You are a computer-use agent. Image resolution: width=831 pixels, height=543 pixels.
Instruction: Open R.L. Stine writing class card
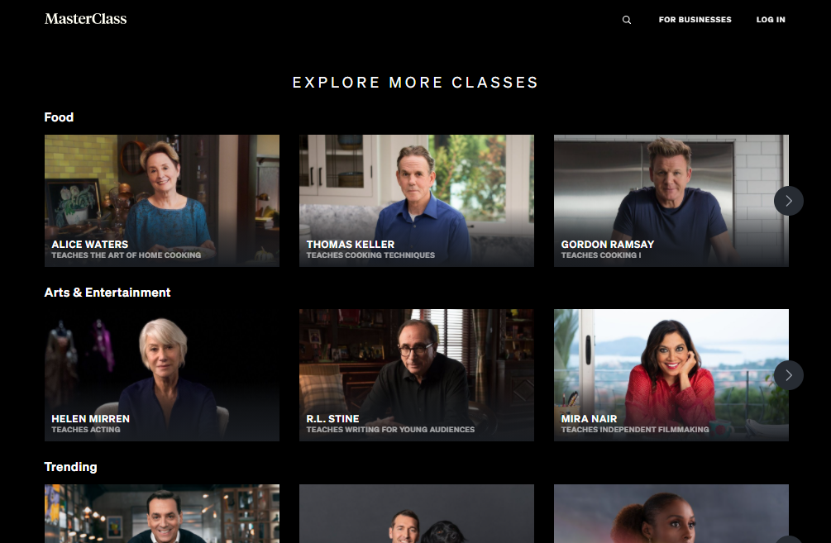click(417, 375)
